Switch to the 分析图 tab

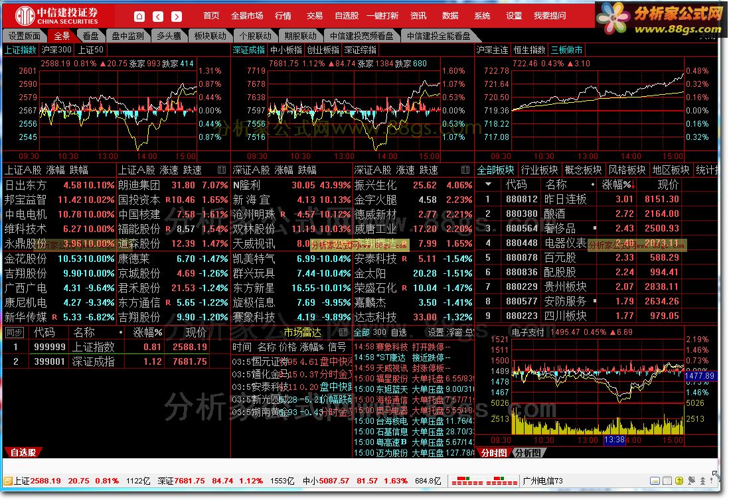(x=528, y=452)
